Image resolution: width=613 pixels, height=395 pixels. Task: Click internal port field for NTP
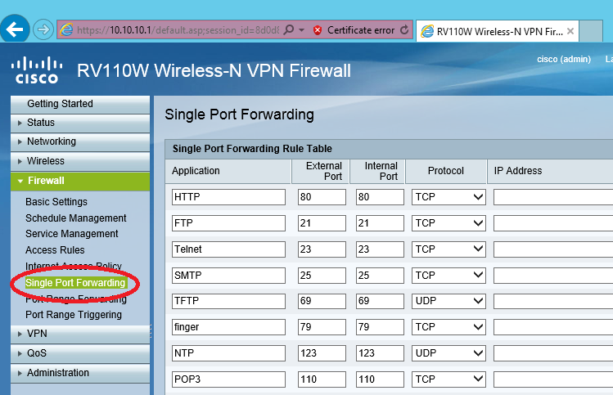pyautogui.click(x=380, y=353)
